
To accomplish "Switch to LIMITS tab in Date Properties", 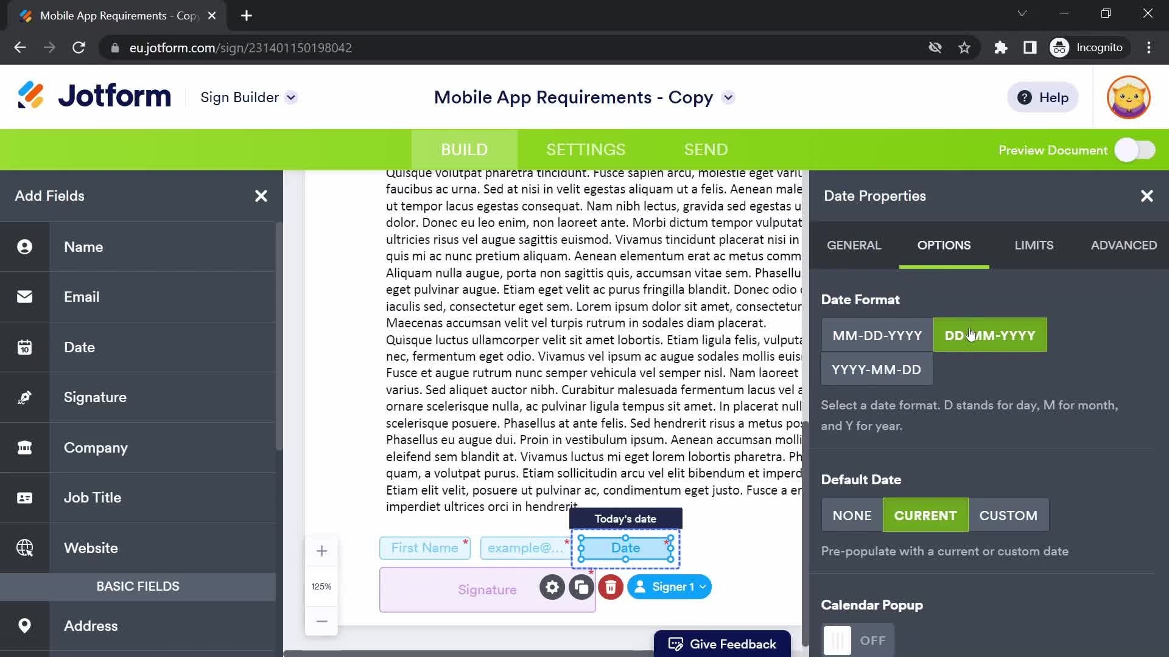I will [1034, 246].
